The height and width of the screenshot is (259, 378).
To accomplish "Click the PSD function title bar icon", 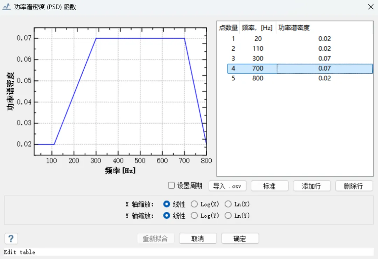I will (x=6, y=7).
